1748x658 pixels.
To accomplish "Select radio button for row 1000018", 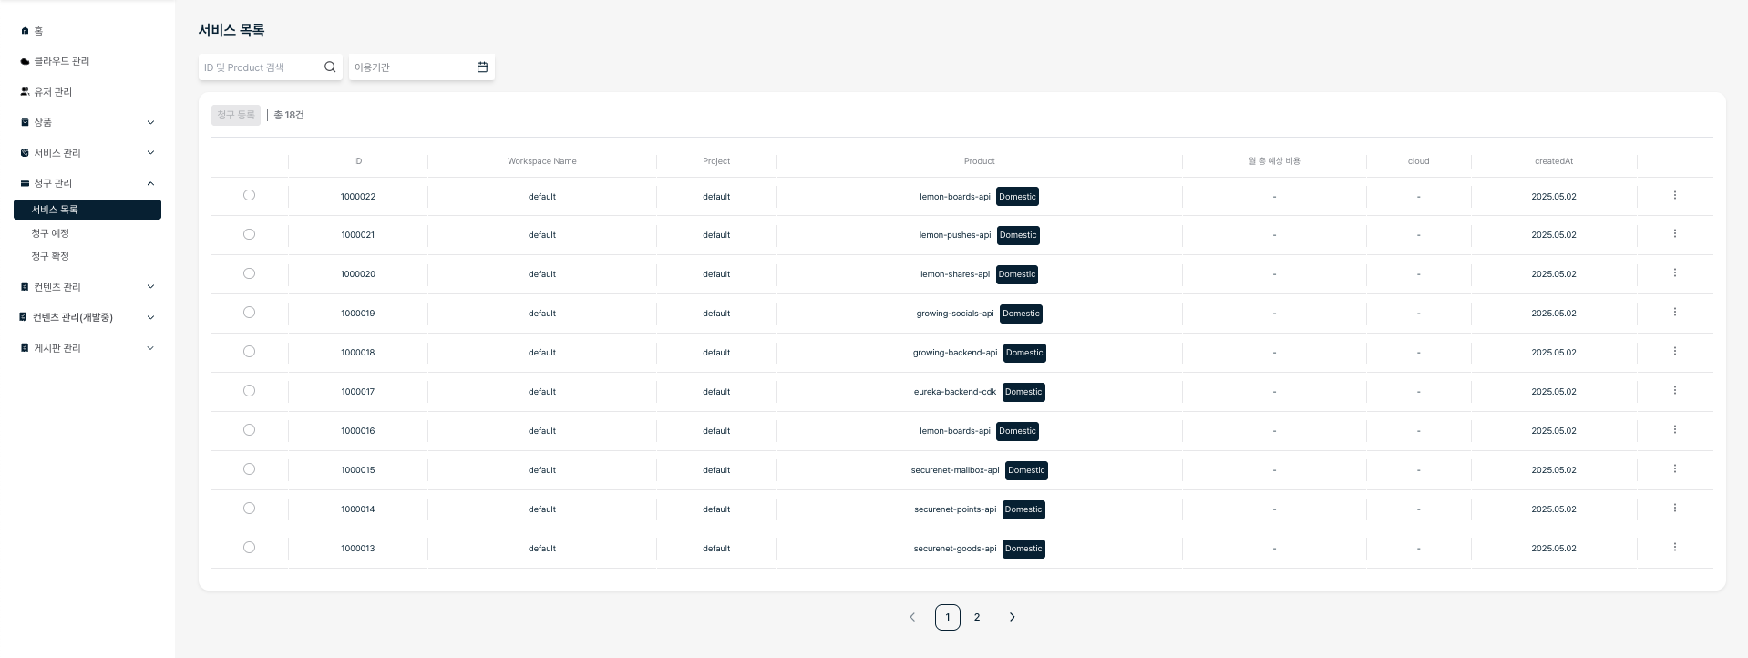I will tap(249, 352).
